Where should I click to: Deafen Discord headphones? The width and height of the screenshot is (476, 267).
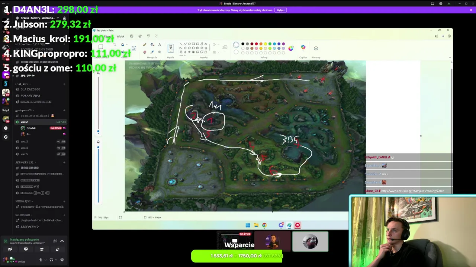tap(51, 260)
